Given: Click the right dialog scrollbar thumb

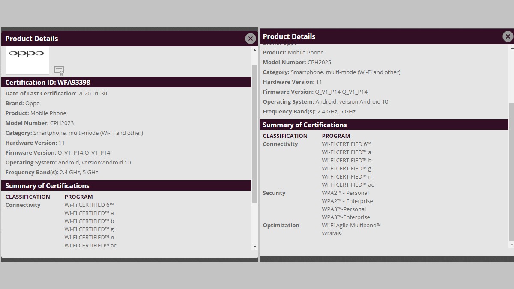Looking at the screenshot, I should point(511,172).
